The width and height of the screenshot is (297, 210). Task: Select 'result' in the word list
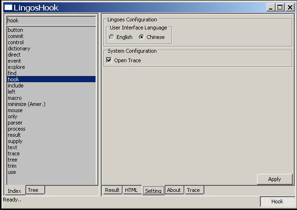pos(51,135)
